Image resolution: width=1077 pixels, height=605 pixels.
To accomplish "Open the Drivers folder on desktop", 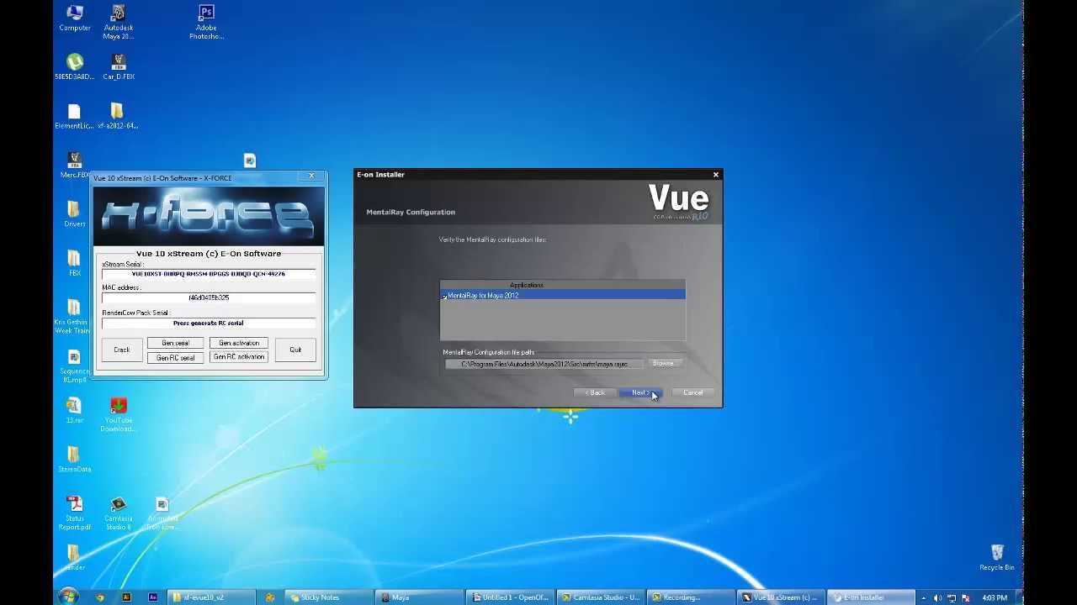I will tap(74, 213).
